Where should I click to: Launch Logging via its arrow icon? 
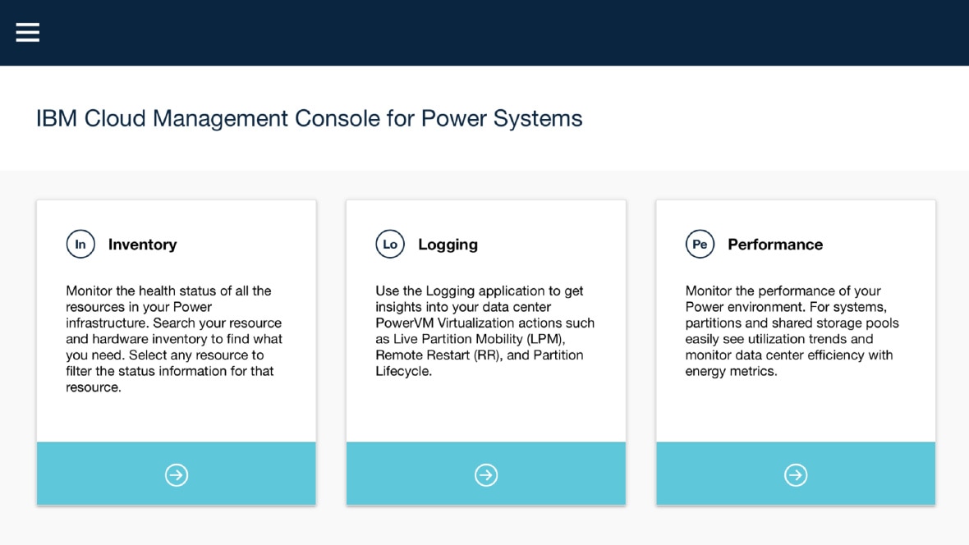486,475
